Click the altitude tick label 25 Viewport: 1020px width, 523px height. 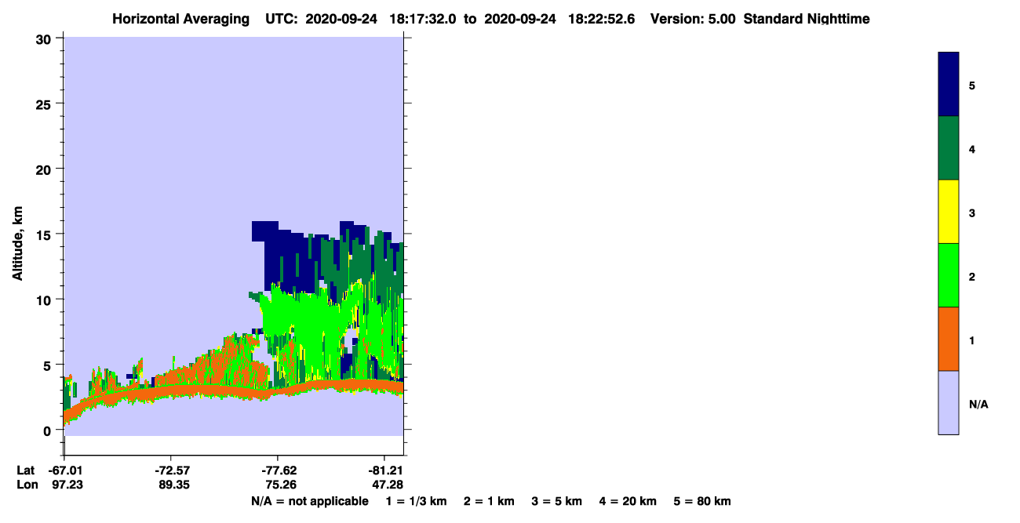click(45, 104)
